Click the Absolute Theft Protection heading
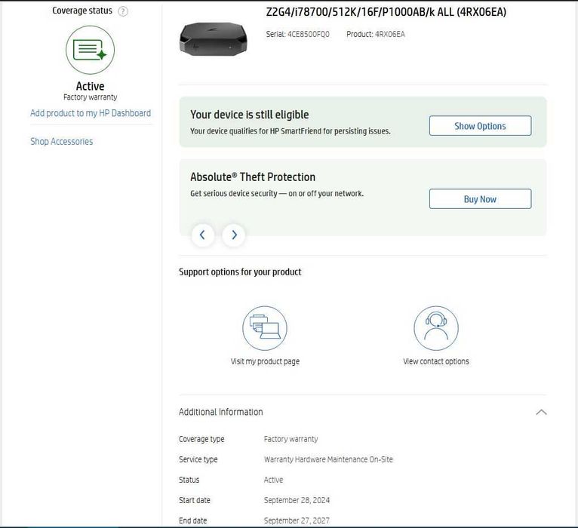The height and width of the screenshot is (528, 578). click(x=253, y=177)
